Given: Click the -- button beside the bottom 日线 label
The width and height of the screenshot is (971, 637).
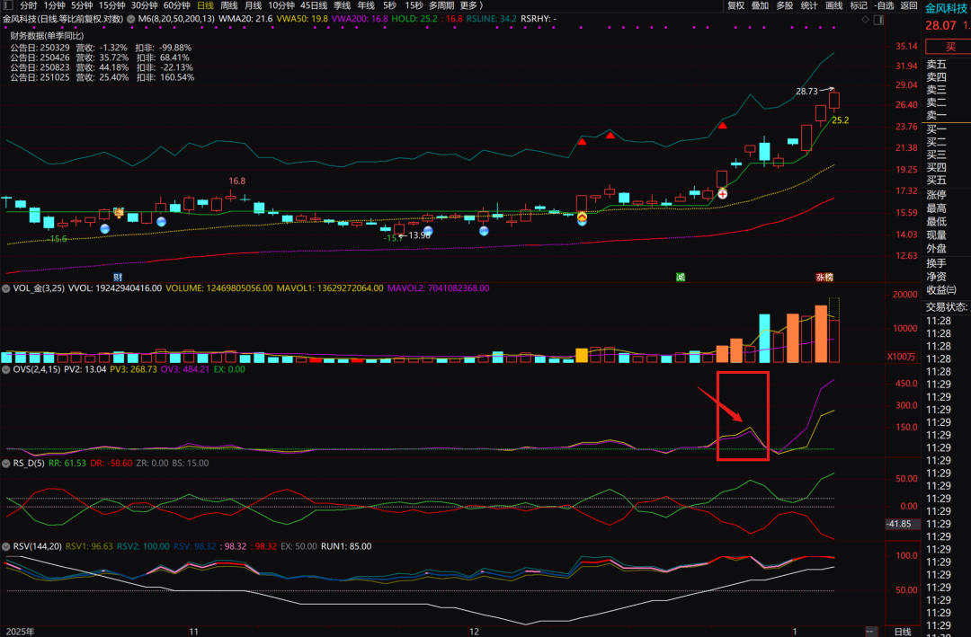Looking at the screenshot, I should [870, 632].
